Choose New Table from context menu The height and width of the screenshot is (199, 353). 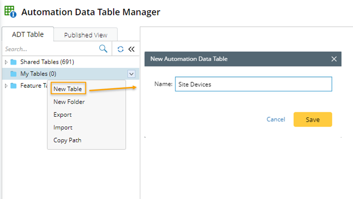click(x=68, y=89)
